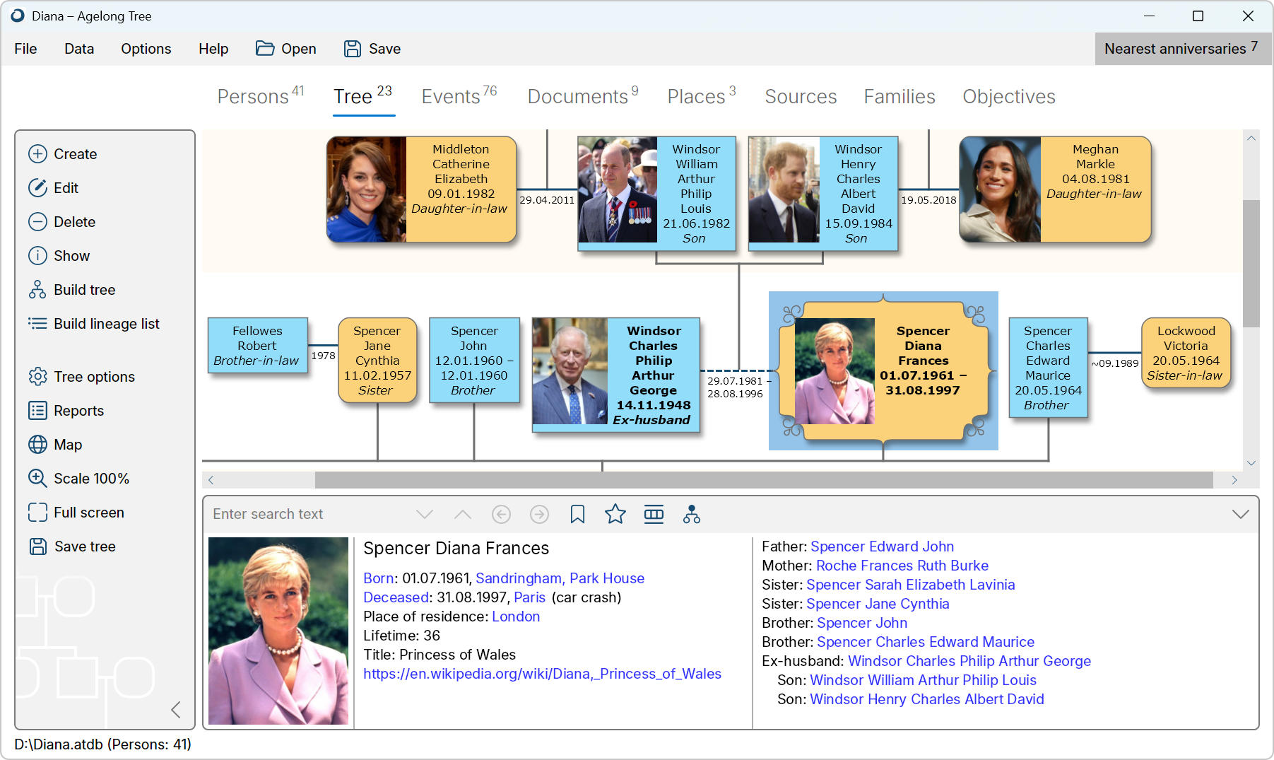The height and width of the screenshot is (760, 1274).
Task: Collapse the person details panel
Action: tap(1240, 514)
